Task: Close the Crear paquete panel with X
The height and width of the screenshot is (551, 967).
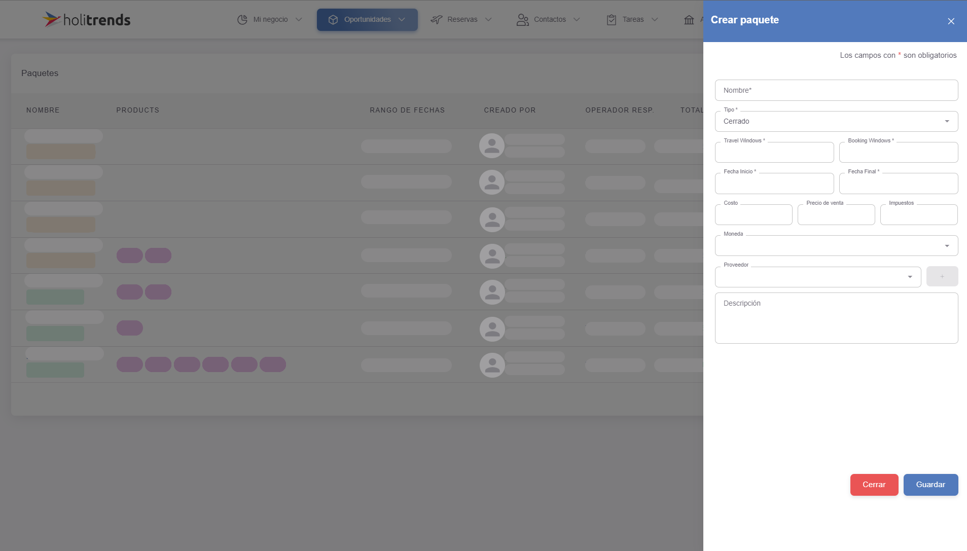Action: point(951,21)
